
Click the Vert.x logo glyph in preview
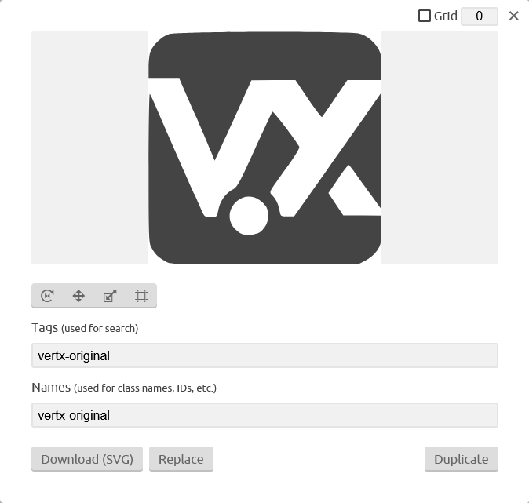(x=264, y=148)
